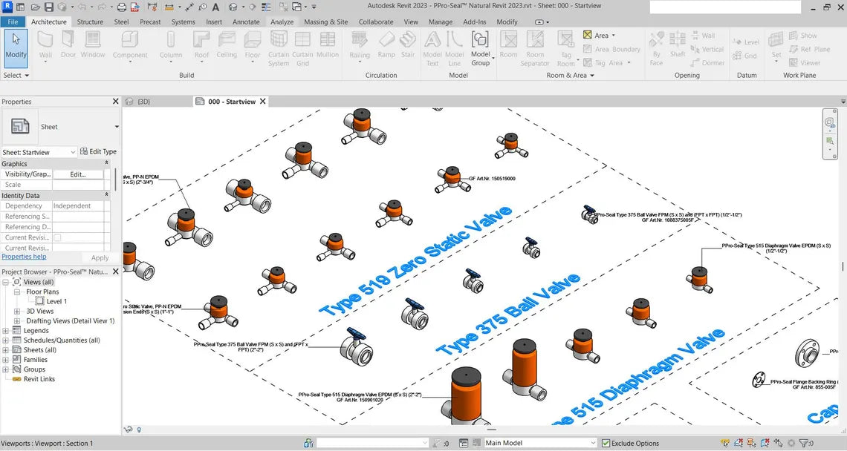Screen dimensions: 847x451
Task: Collapse the Graphics properties section
Action: 106,163
